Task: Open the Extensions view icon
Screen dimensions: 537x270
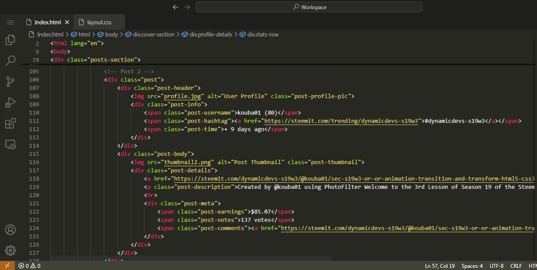Action: click(x=10, y=123)
